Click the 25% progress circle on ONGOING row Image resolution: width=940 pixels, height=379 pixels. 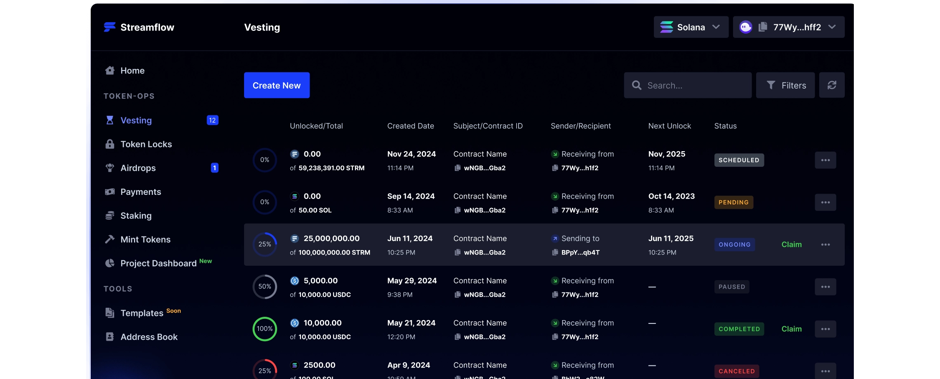coord(265,244)
